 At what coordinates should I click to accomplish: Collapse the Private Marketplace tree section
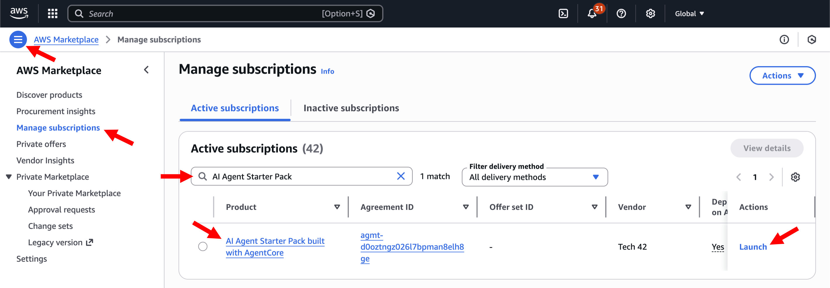click(9, 177)
